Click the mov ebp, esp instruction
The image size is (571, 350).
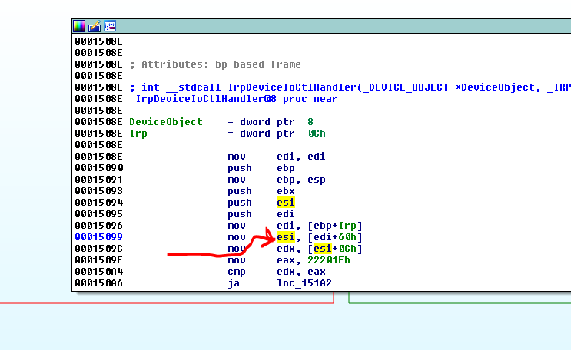(x=276, y=180)
